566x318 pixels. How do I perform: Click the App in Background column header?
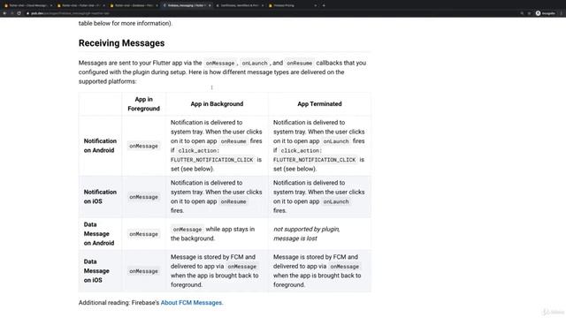[x=217, y=104]
